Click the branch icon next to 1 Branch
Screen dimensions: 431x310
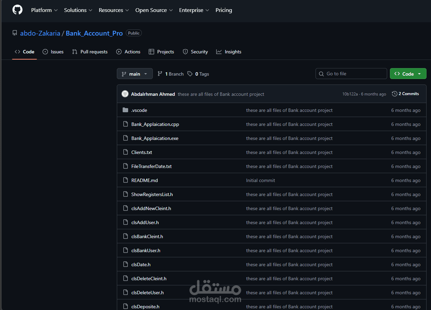click(160, 74)
